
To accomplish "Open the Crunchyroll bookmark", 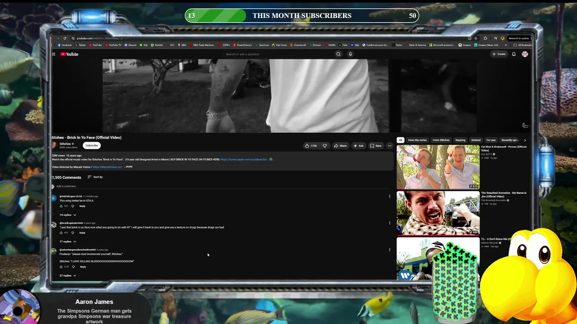I will [298, 45].
